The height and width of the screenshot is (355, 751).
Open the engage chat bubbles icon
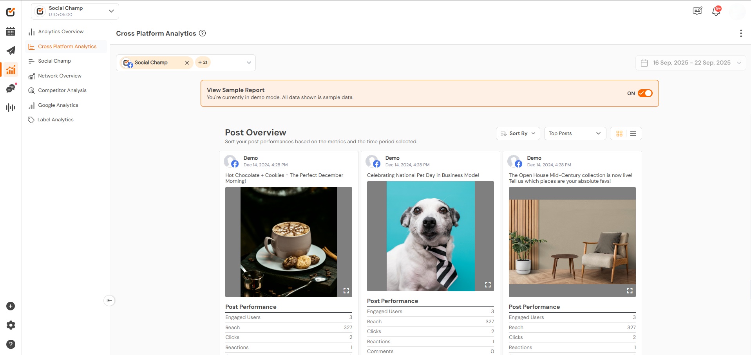pos(11,88)
